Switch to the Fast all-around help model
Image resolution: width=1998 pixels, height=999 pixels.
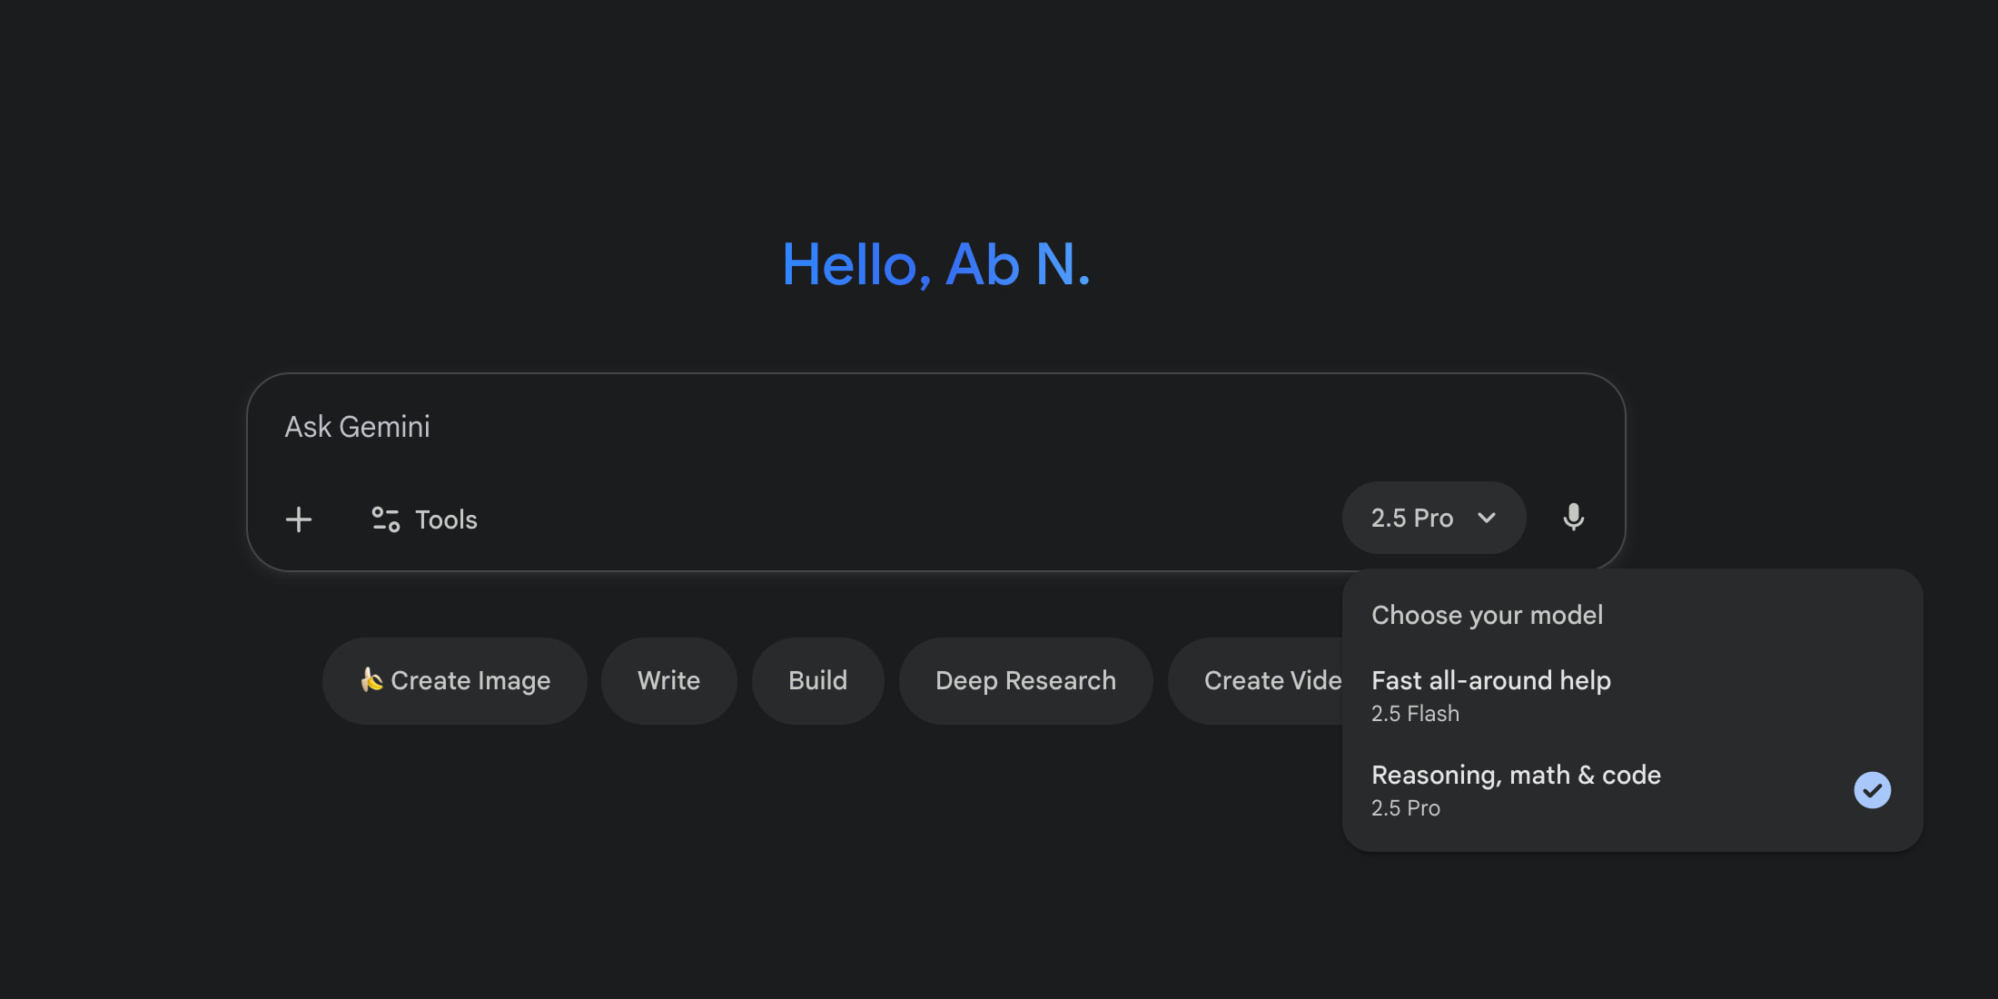pyautogui.click(x=1491, y=680)
